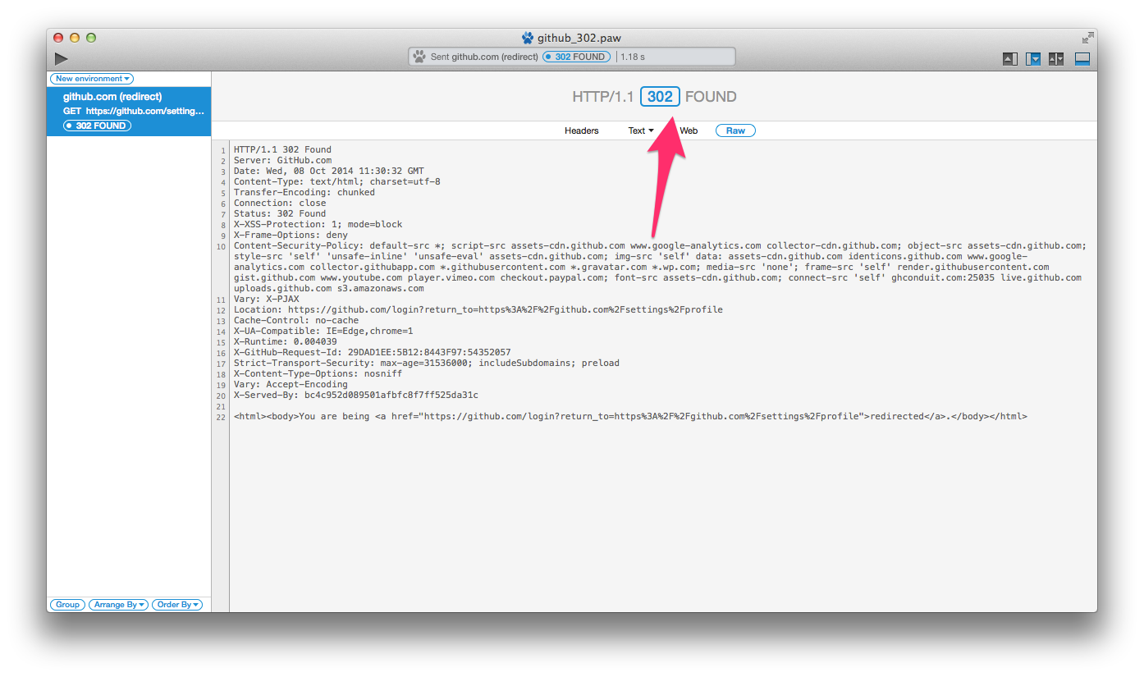The width and height of the screenshot is (1144, 677).
Task: Click the 'X-Frame-Options: deny' line
Action: point(291,236)
